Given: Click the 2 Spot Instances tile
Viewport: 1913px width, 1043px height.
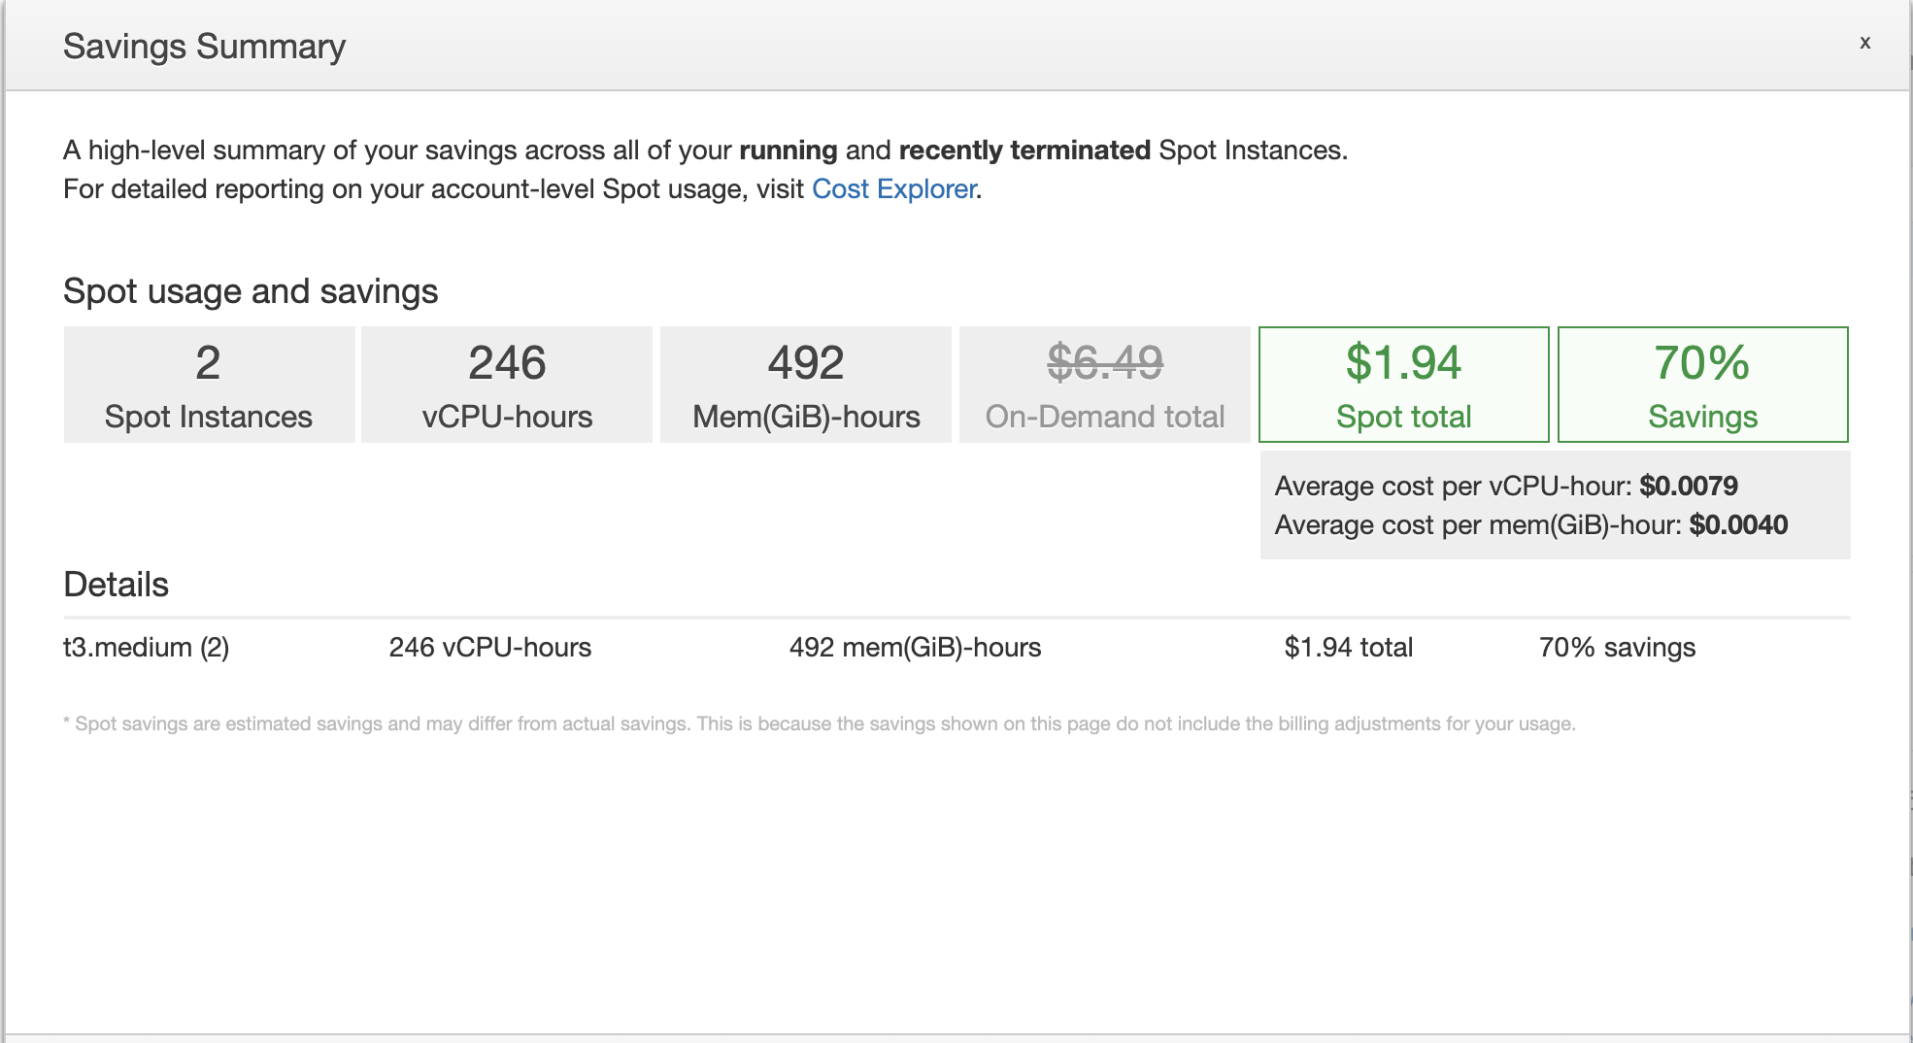Looking at the screenshot, I should 209,385.
